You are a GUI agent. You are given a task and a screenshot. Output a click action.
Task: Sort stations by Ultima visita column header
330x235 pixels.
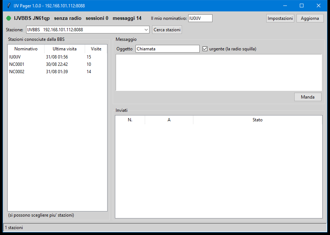click(x=64, y=49)
